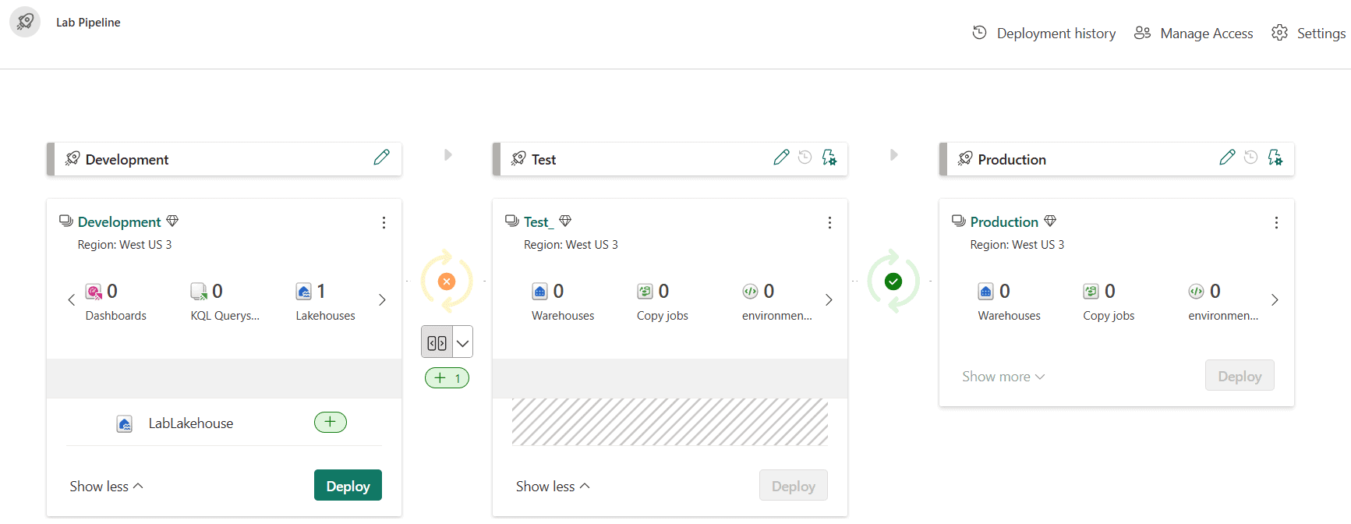Viewport: 1351px width, 524px height.
Task: Click the green Deploy button in Development
Action: tap(348, 486)
